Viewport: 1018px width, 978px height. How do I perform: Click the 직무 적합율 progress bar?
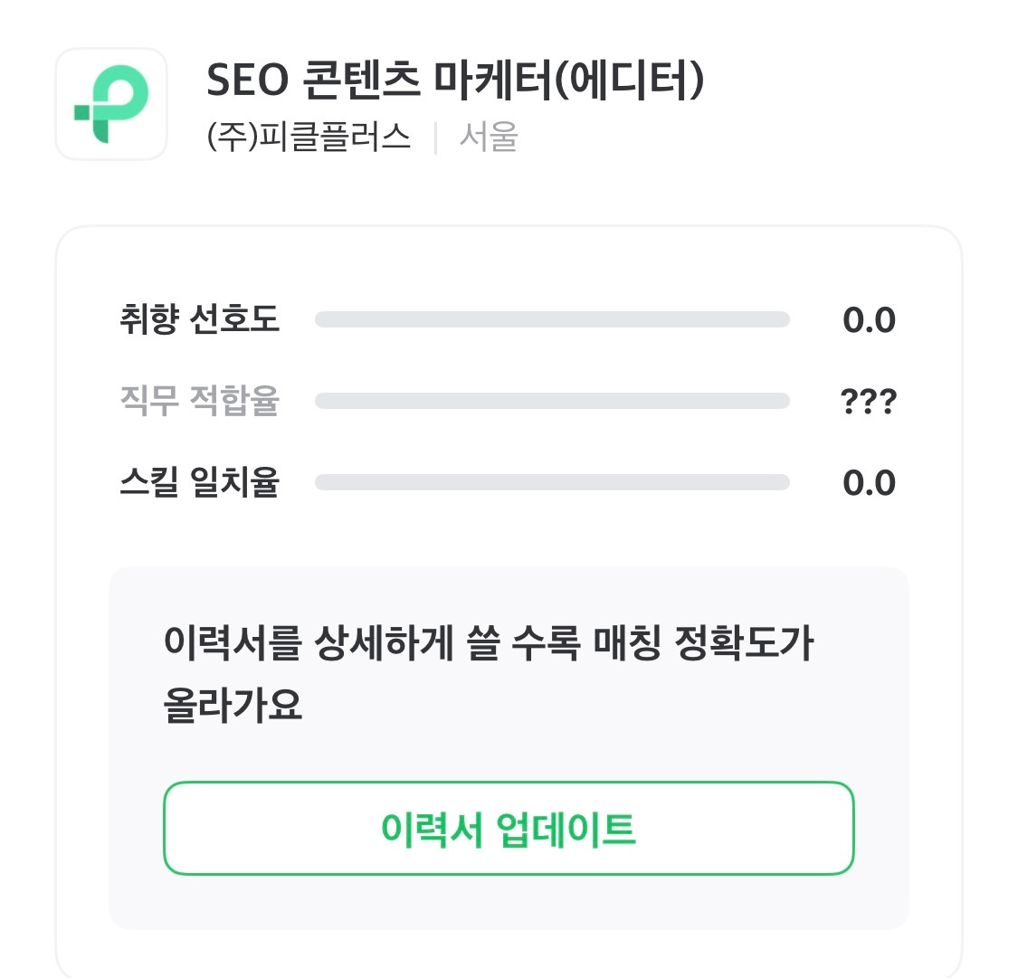(x=552, y=401)
